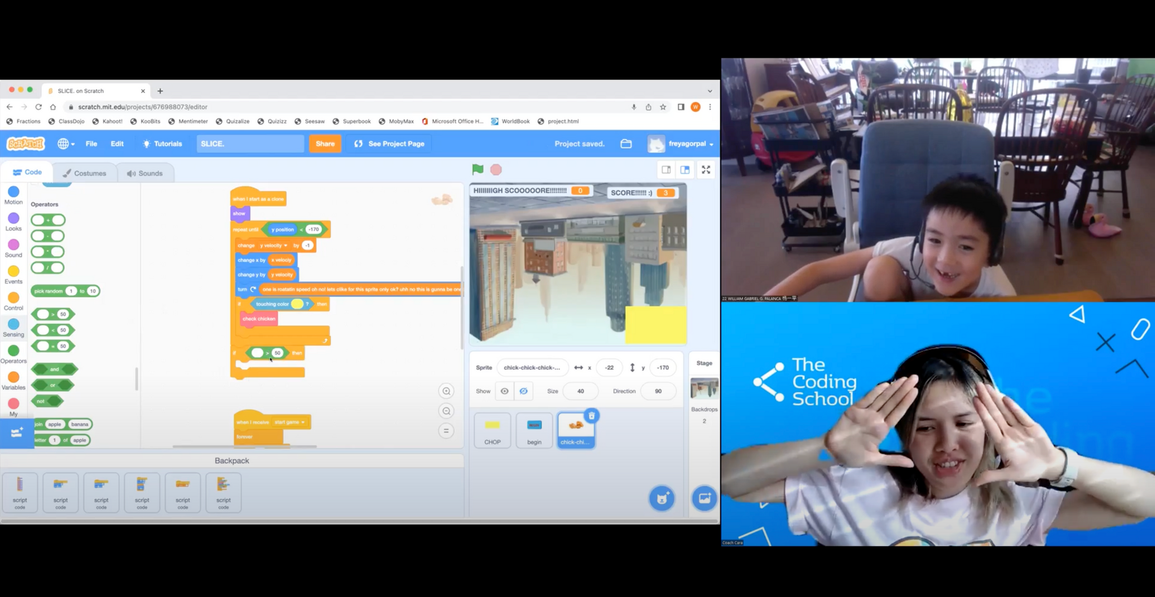
Task: Hide the sprite with the crossed-eye toggle
Action: pyautogui.click(x=523, y=391)
